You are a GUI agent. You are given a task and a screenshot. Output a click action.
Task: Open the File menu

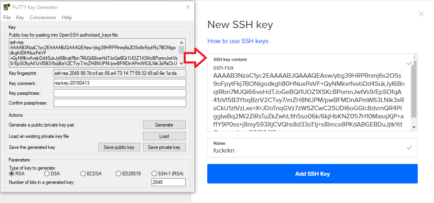(x=7, y=17)
